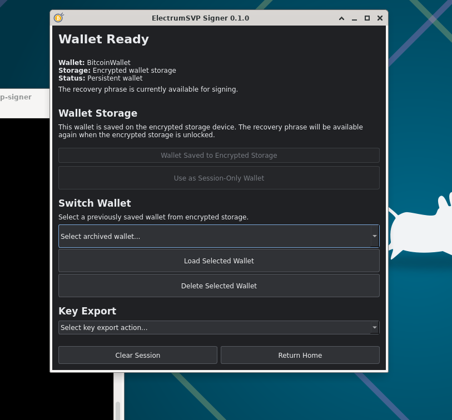Click the key export dropdown arrow
Viewport: 452px width, 420px height.
[x=375, y=328]
